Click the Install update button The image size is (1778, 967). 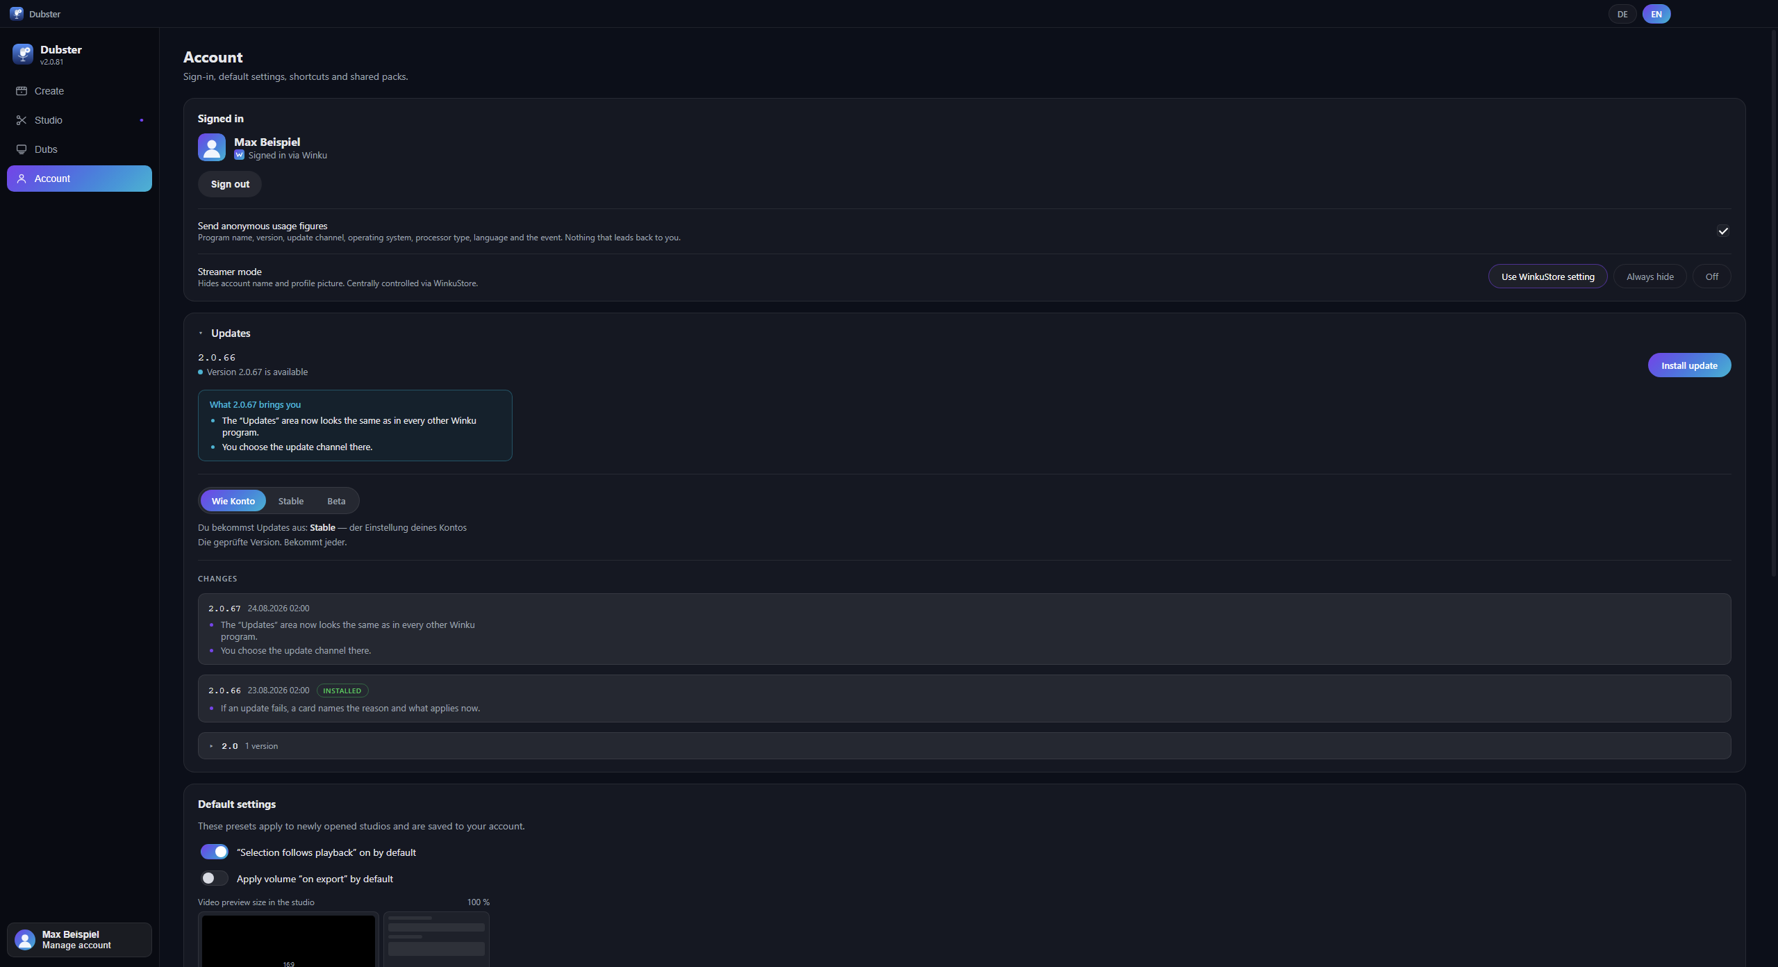coord(1689,365)
